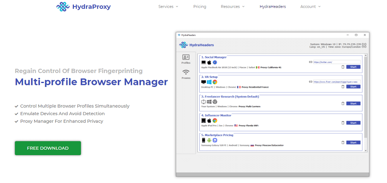Click the grey Windows icon in Freelancer Research
The width and height of the screenshot is (387, 183).
click(x=209, y=102)
